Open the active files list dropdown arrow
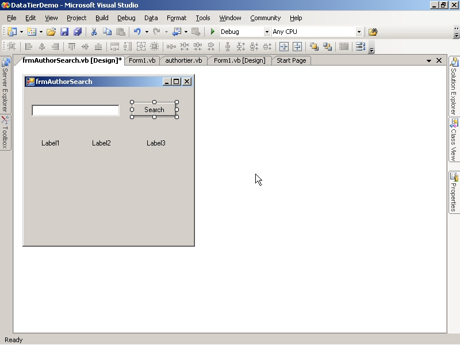Screen dimensions: 460x345 429,61
